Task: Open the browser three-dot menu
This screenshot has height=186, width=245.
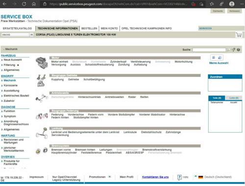Action: [x=242, y=4]
